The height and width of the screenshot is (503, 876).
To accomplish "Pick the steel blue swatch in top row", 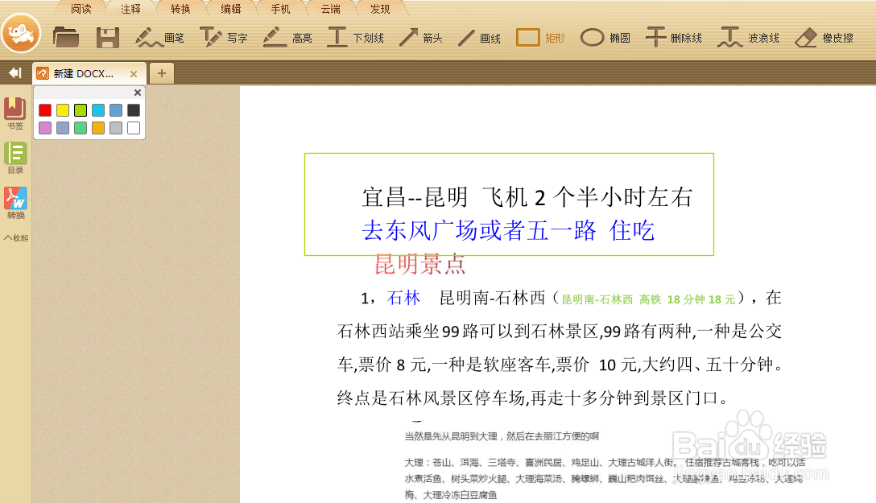I will [116, 110].
